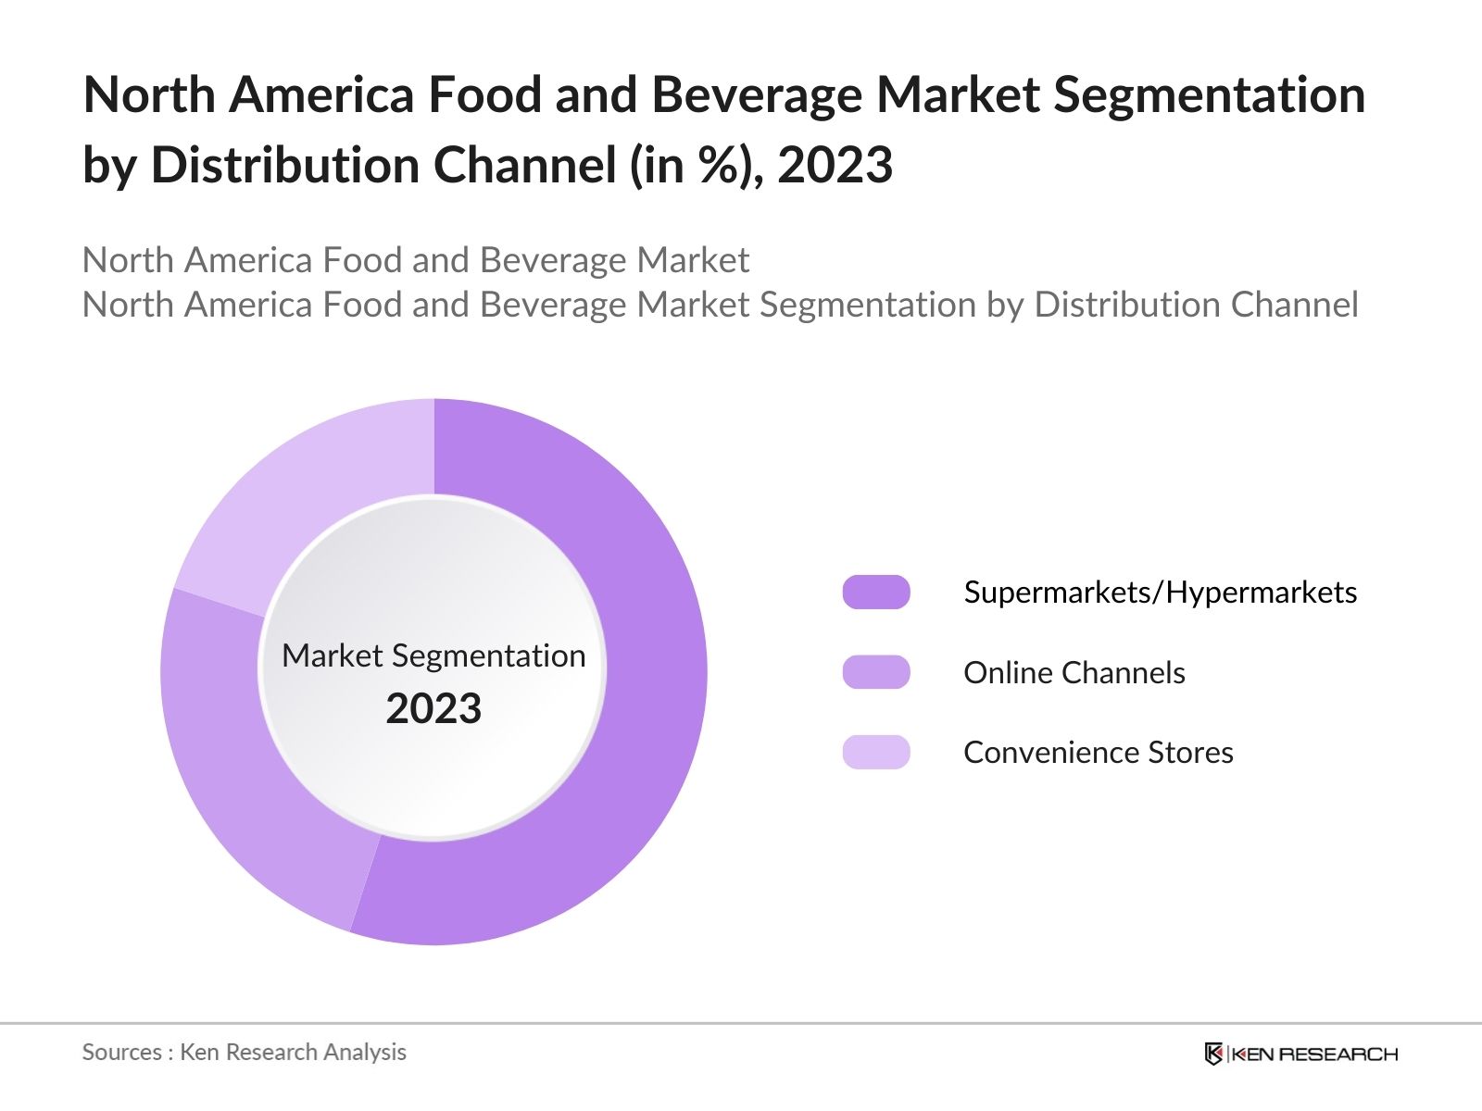Select the Supermarkets/Hypermarkets legend color swatch
This screenshot has height=1111, width=1482.
coord(875,593)
